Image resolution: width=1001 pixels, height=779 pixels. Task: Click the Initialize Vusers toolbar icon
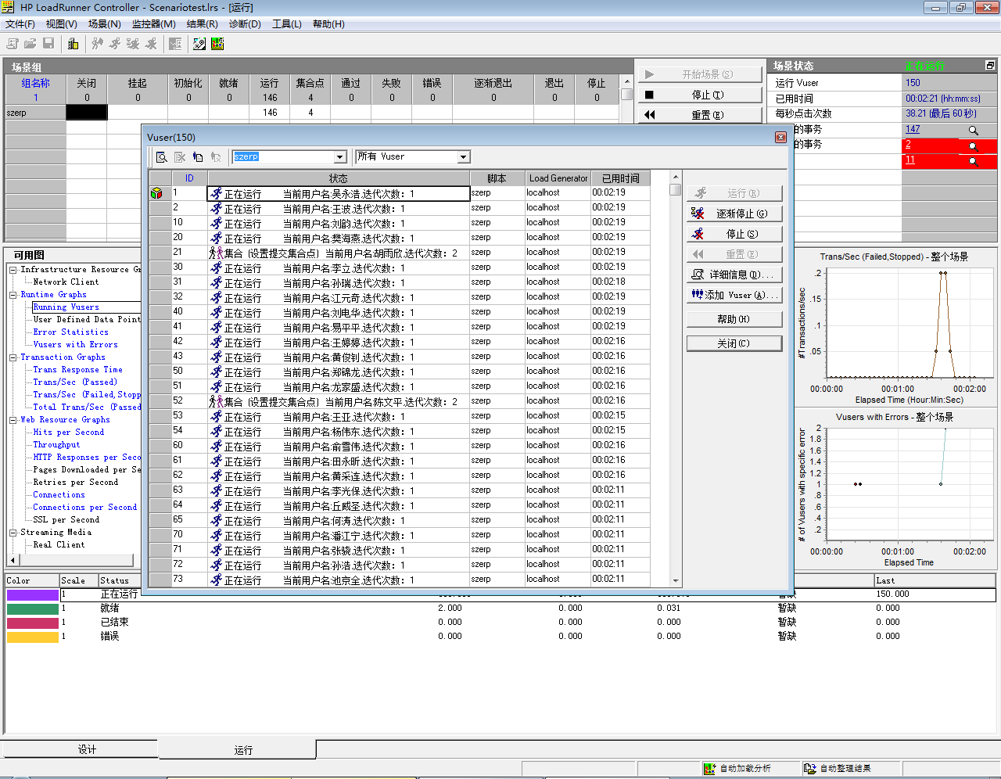97,44
